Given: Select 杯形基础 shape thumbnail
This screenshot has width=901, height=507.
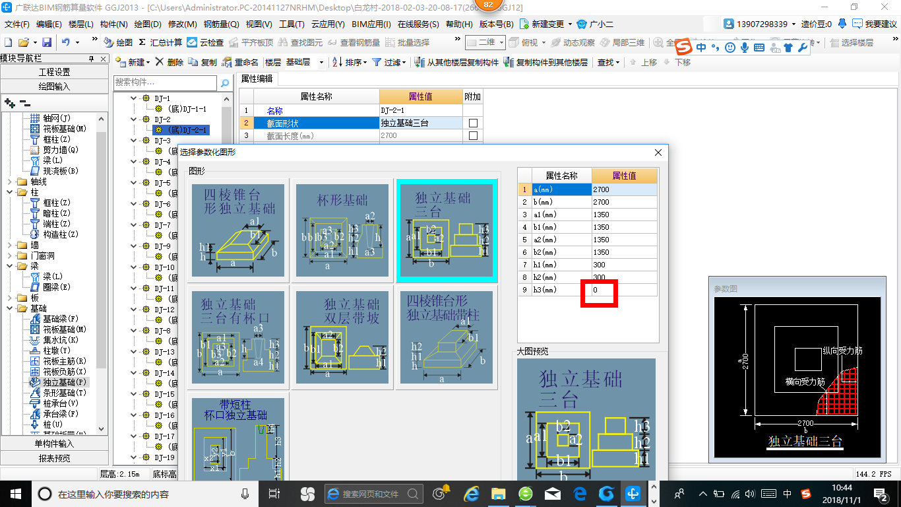Looking at the screenshot, I should click(x=342, y=230).
